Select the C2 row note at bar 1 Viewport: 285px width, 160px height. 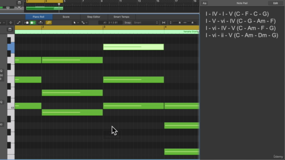point(28,106)
